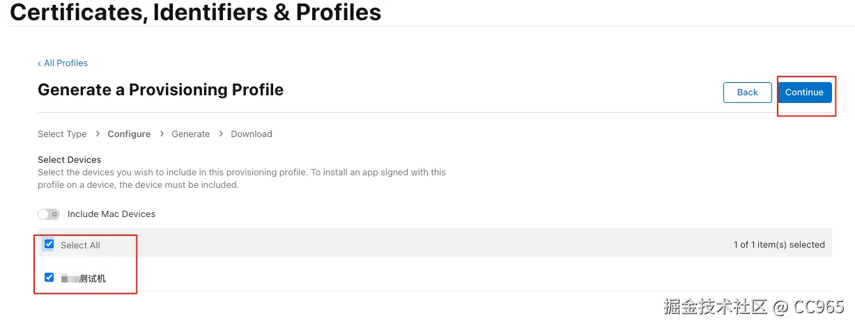855x327 pixels.
Task: Click the chevron just before Download
Action: 221,134
